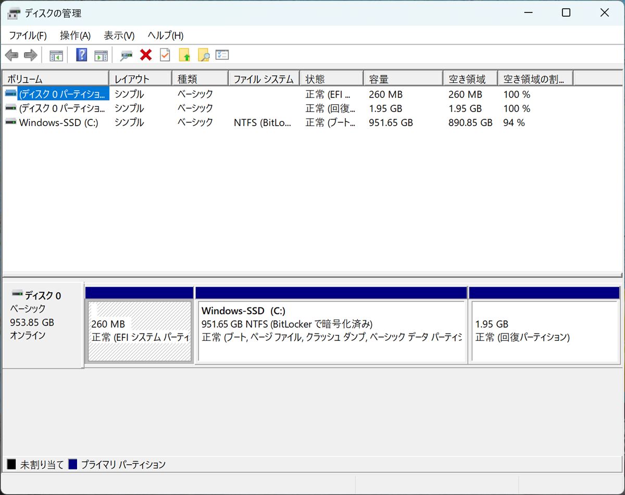
Task: Click the 951.65 GB capacity cell
Action: tap(391, 122)
